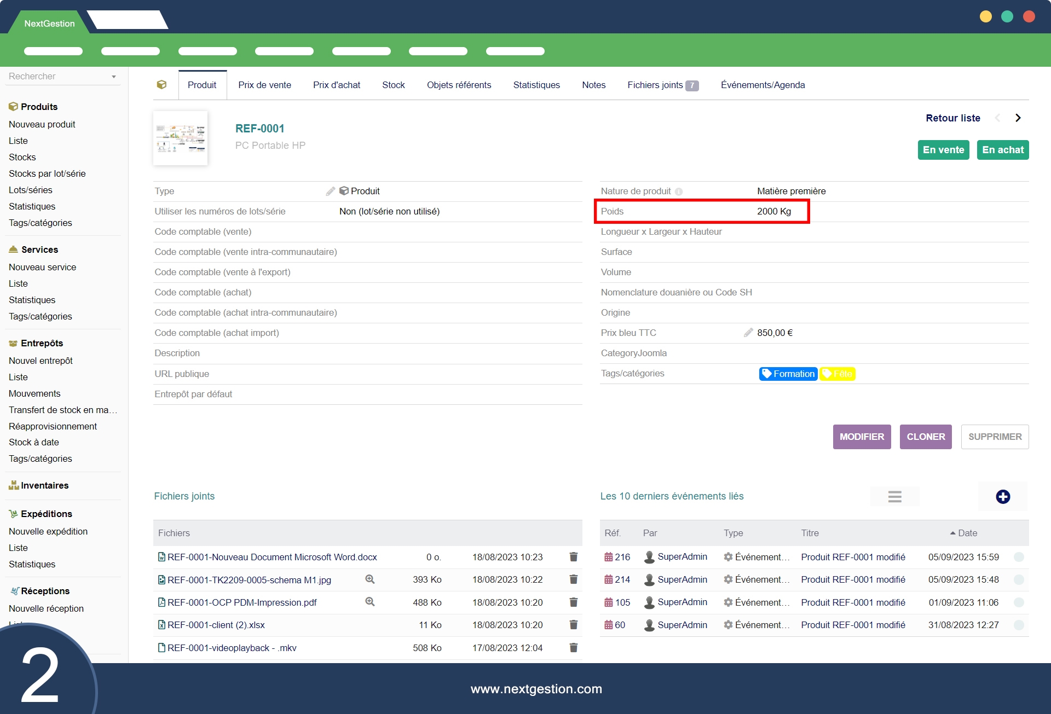Click the blue Formation tag
The image size is (1051, 714).
coord(788,374)
